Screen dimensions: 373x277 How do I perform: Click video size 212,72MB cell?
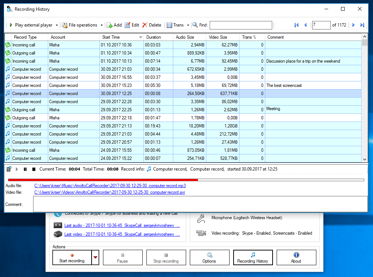click(223, 134)
